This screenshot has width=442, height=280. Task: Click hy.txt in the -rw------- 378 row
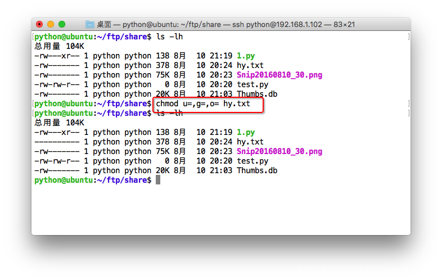click(x=250, y=65)
